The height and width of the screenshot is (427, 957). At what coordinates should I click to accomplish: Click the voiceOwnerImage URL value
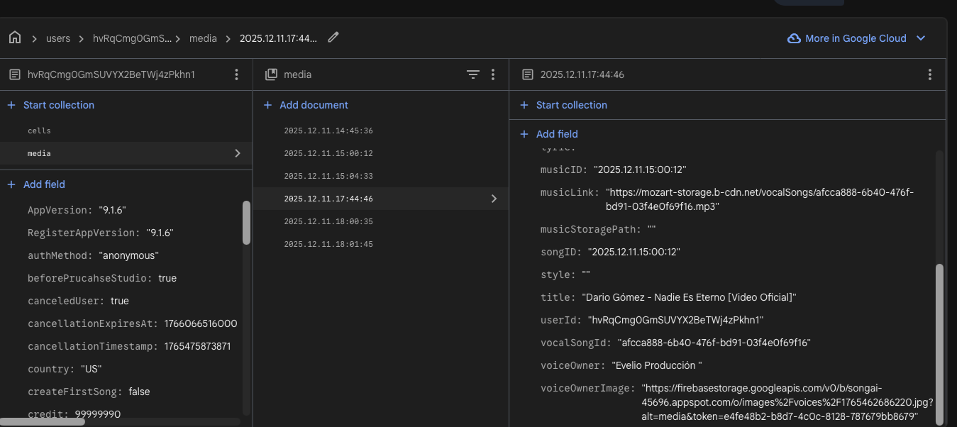(787, 402)
